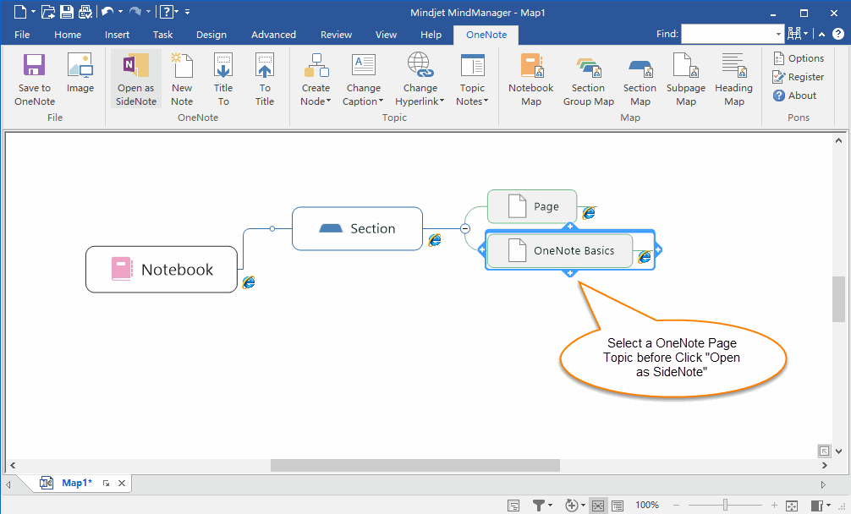
Task: Switch to the Insert ribbon tab
Action: coord(118,35)
